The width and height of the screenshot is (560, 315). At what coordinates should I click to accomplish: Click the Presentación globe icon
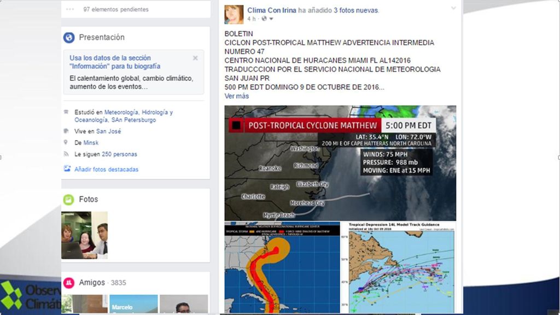click(x=69, y=38)
